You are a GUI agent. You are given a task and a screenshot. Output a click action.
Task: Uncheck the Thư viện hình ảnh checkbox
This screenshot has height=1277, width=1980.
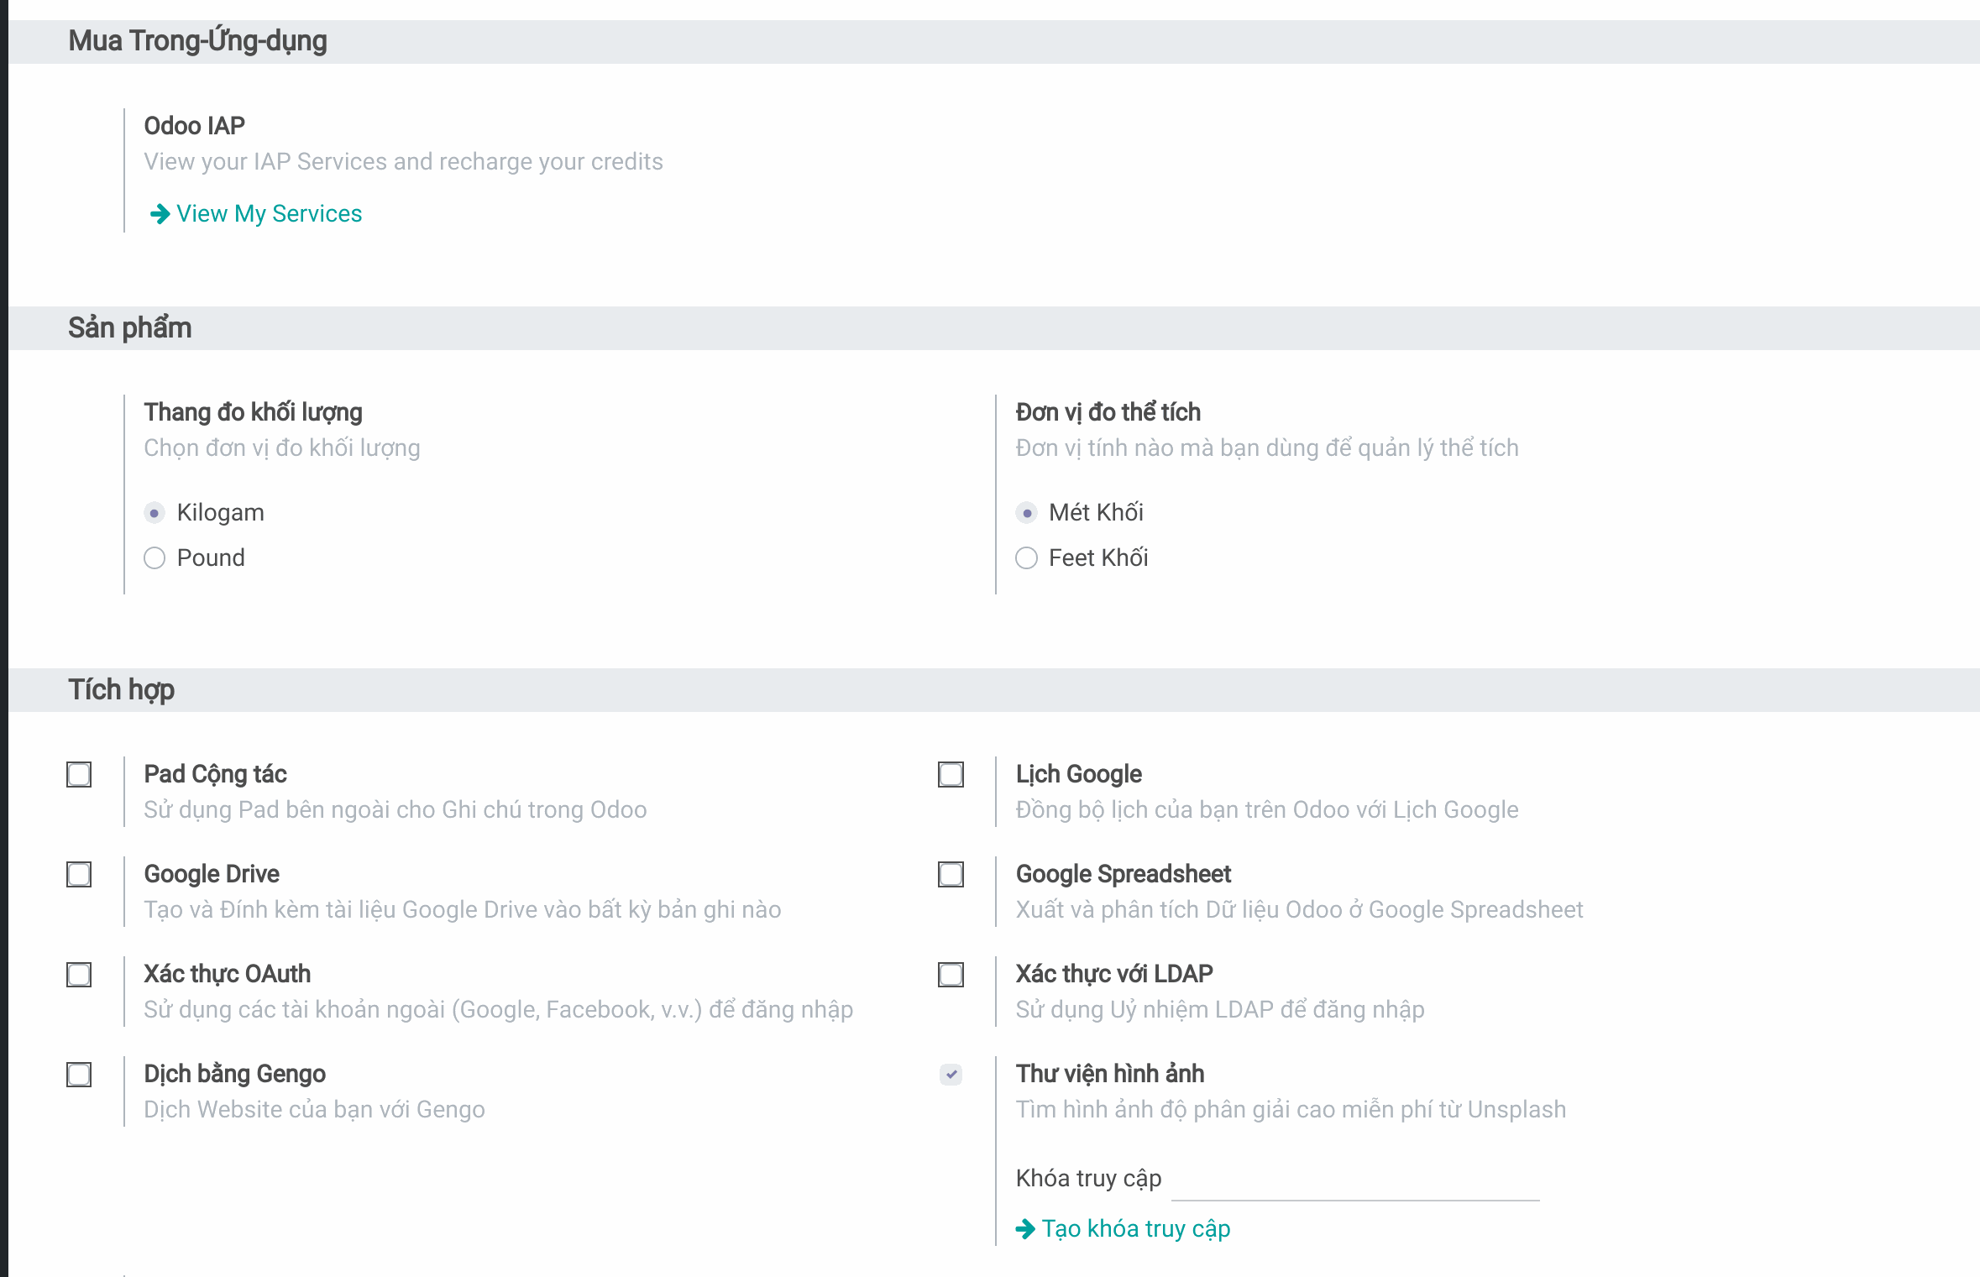pos(951,1074)
